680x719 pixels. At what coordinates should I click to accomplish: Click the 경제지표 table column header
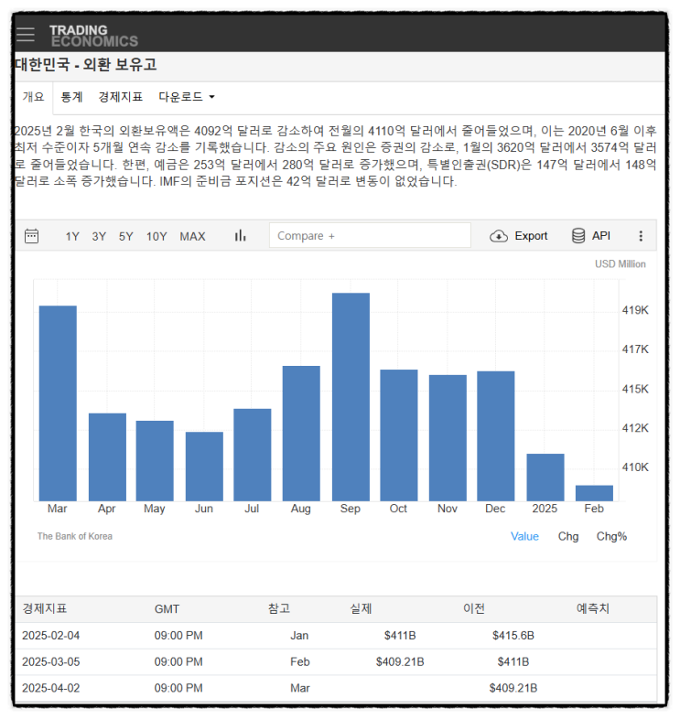pyautogui.click(x=45, y=609)
